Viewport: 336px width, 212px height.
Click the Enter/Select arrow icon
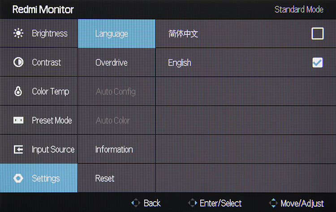pos(193,203)
